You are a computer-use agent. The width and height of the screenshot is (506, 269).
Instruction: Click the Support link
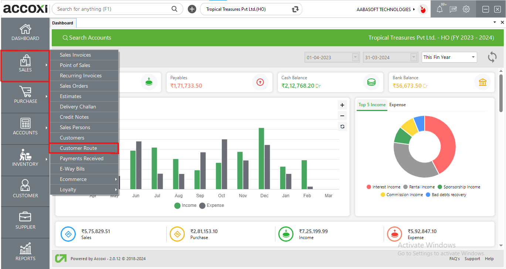tap(472, 259)
